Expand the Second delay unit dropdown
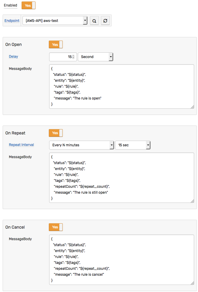Image resolution: width=198 pixels, height=292 pixels. tap(96, 57)
